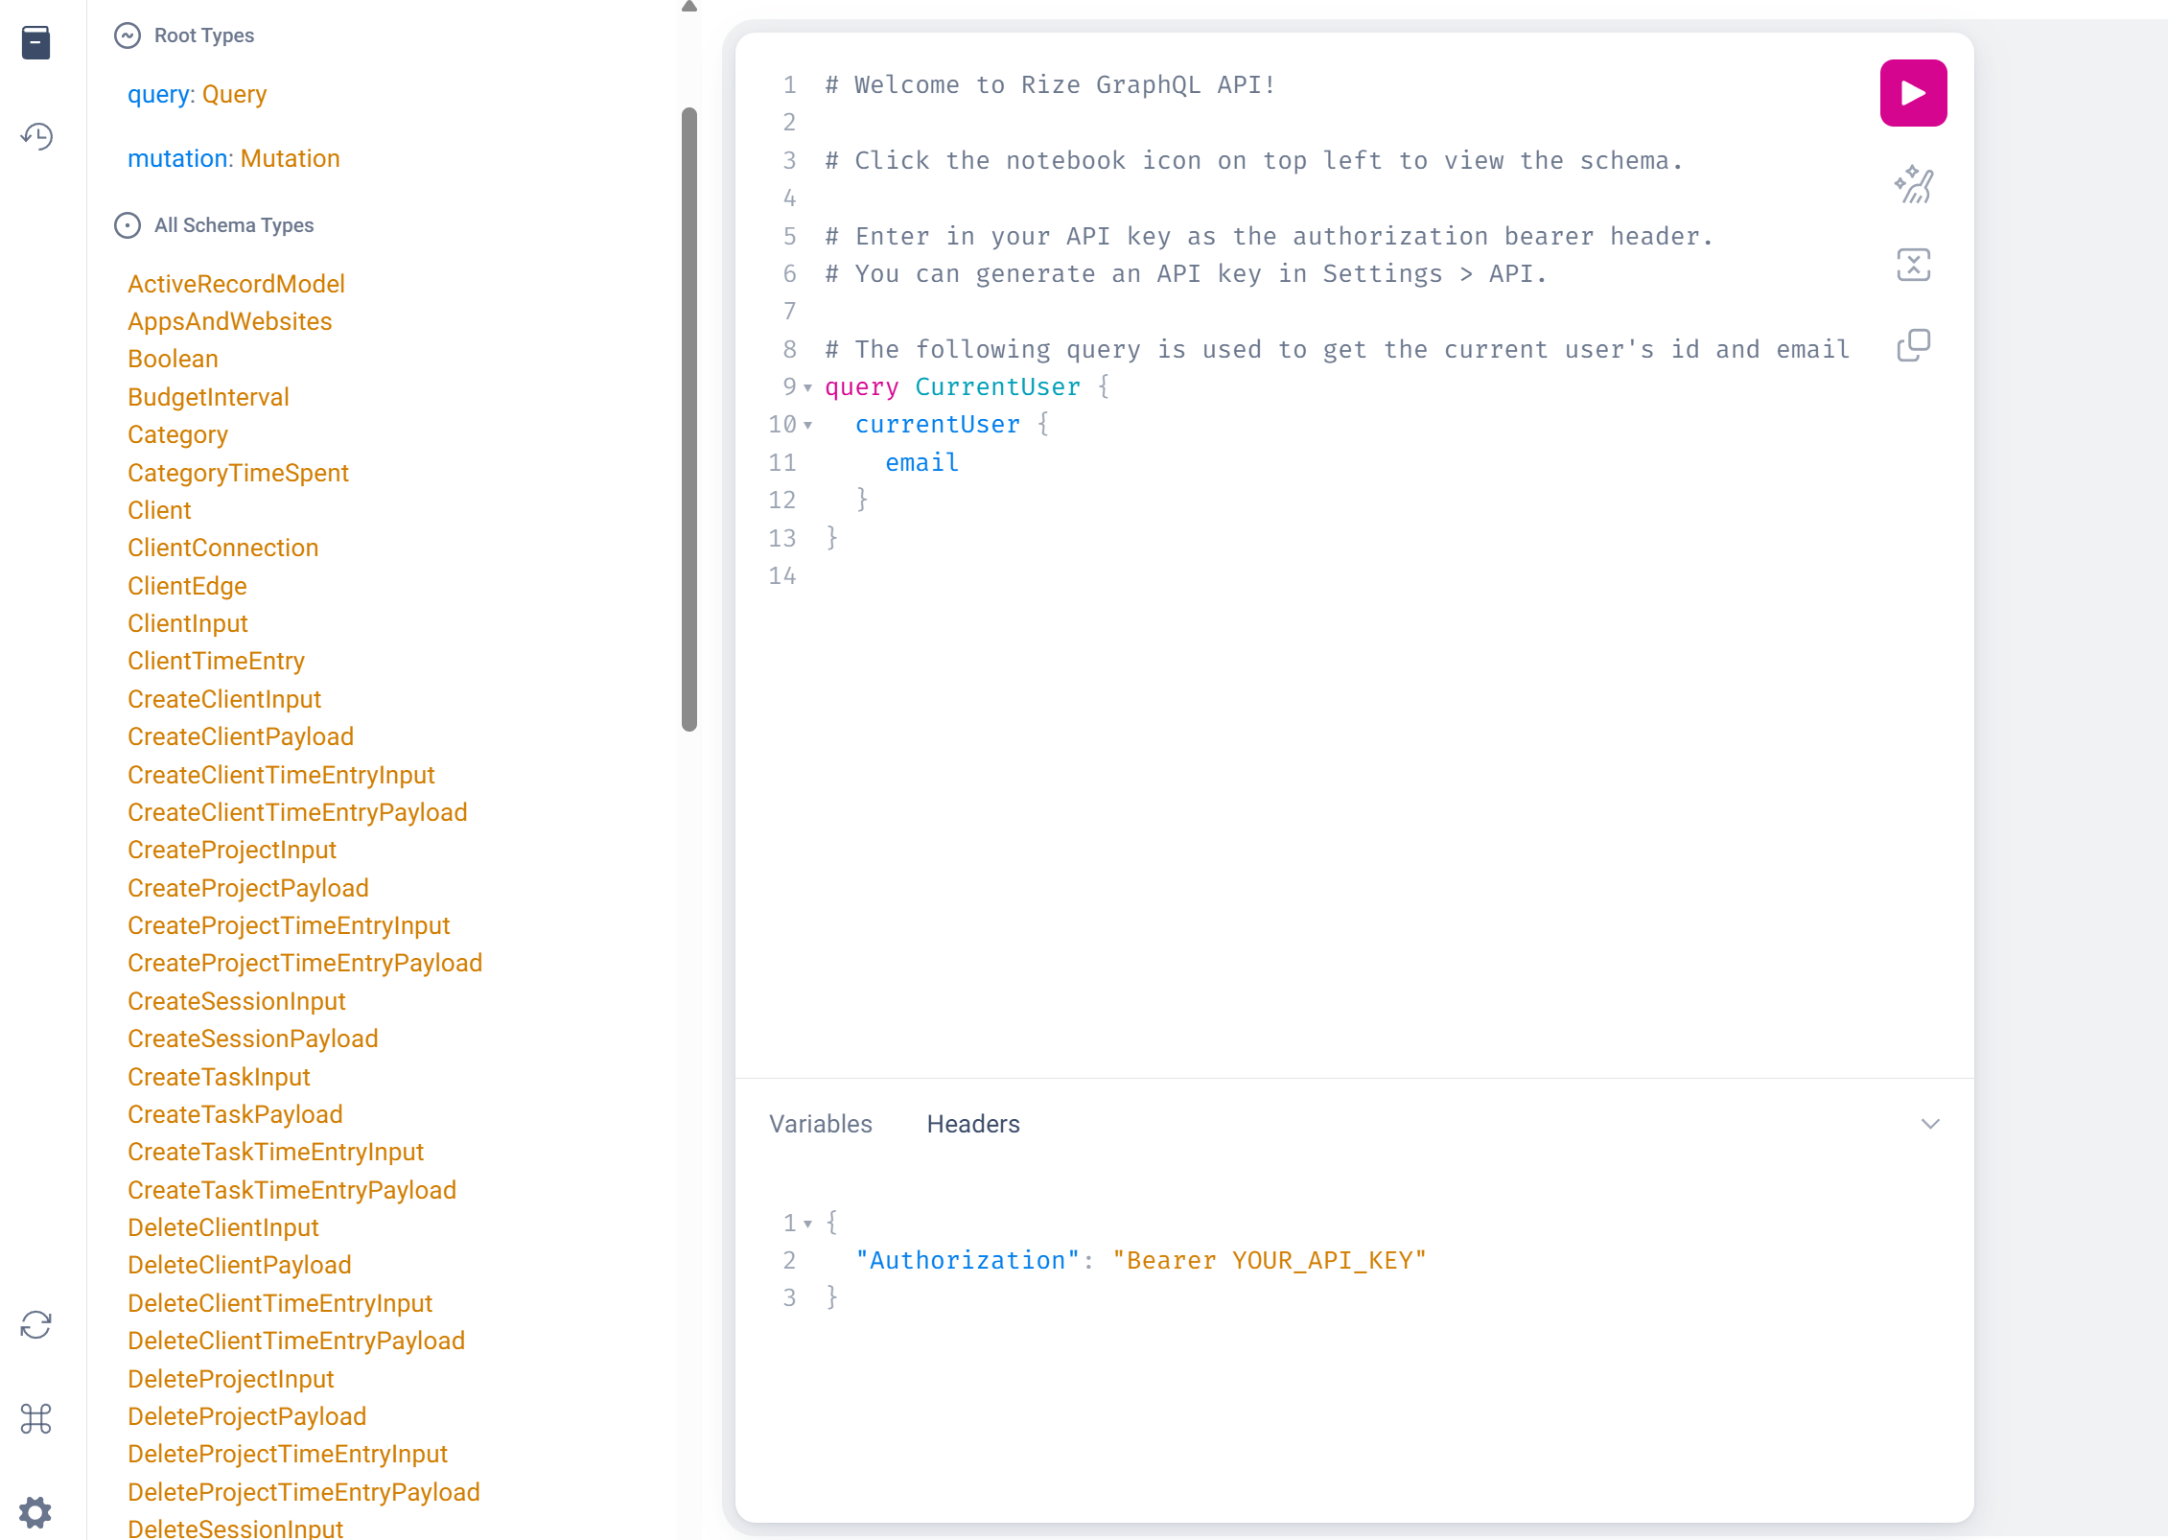Open the Query root type
Viewport: 2168px width, 1540px height.
pos(234,94)
